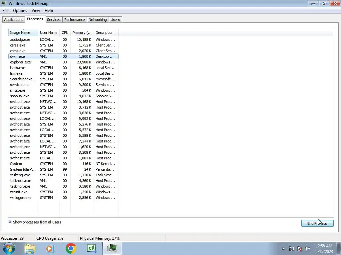The image size is (341, 255).
Task: Select the audiodg.exe process row
Action: [x=63, y=40]
